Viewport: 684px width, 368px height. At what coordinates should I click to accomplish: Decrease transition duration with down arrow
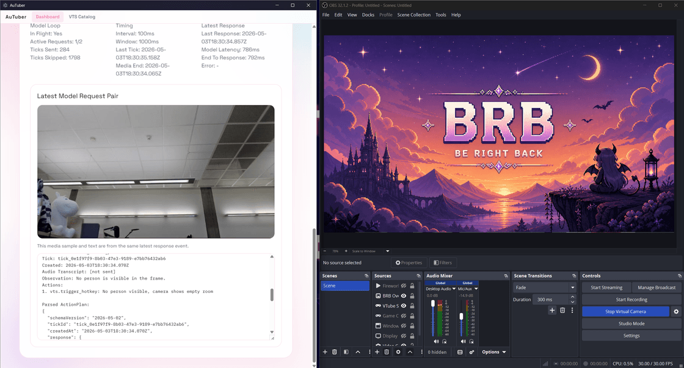tap(572, 302)
